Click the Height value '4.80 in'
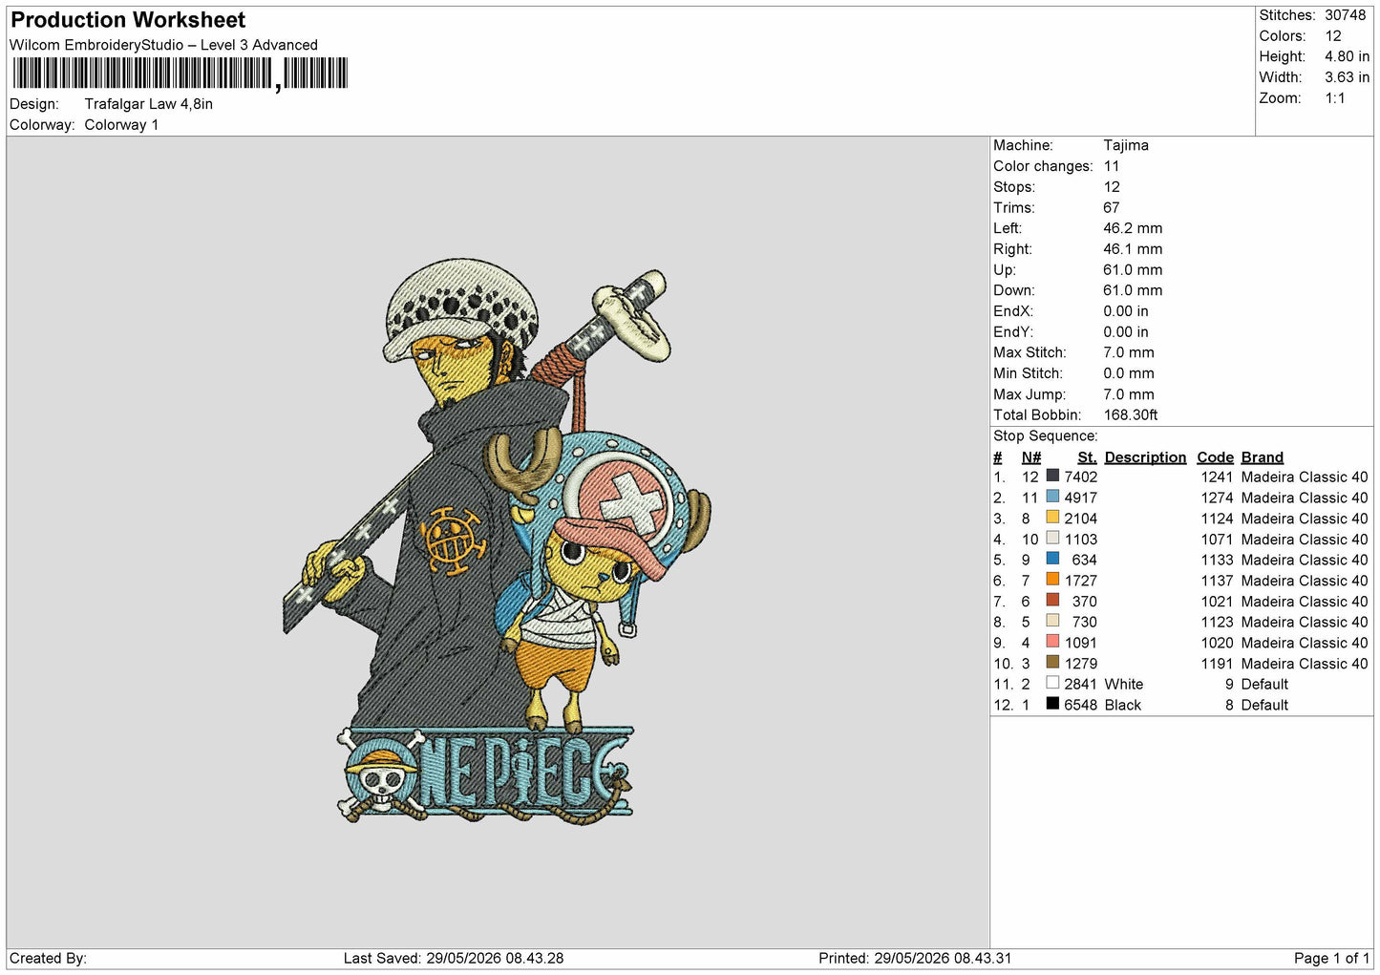The width and height of the screenshot is (1380, 975). (1347, 57)
